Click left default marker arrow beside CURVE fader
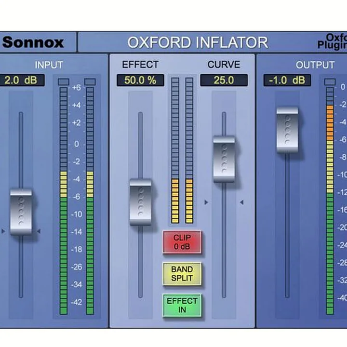This screenshot has width=347, height=347. tap(206, 202)
